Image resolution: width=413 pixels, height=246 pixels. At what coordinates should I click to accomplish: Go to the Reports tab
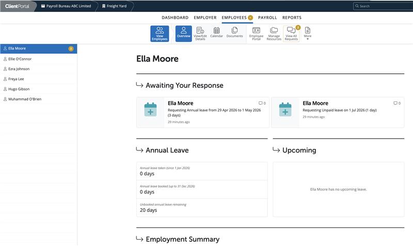point(292,18)
